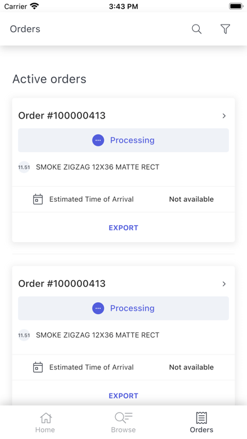The height and width of the screenshot is (439, 247).
Task: Tap first order's Estimated Time of Arrival row
Action: tap(123, 199)
